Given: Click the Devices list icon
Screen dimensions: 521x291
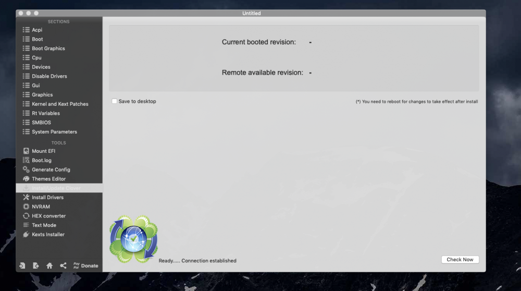Looking at the screenshot, I should coord(26,67).
